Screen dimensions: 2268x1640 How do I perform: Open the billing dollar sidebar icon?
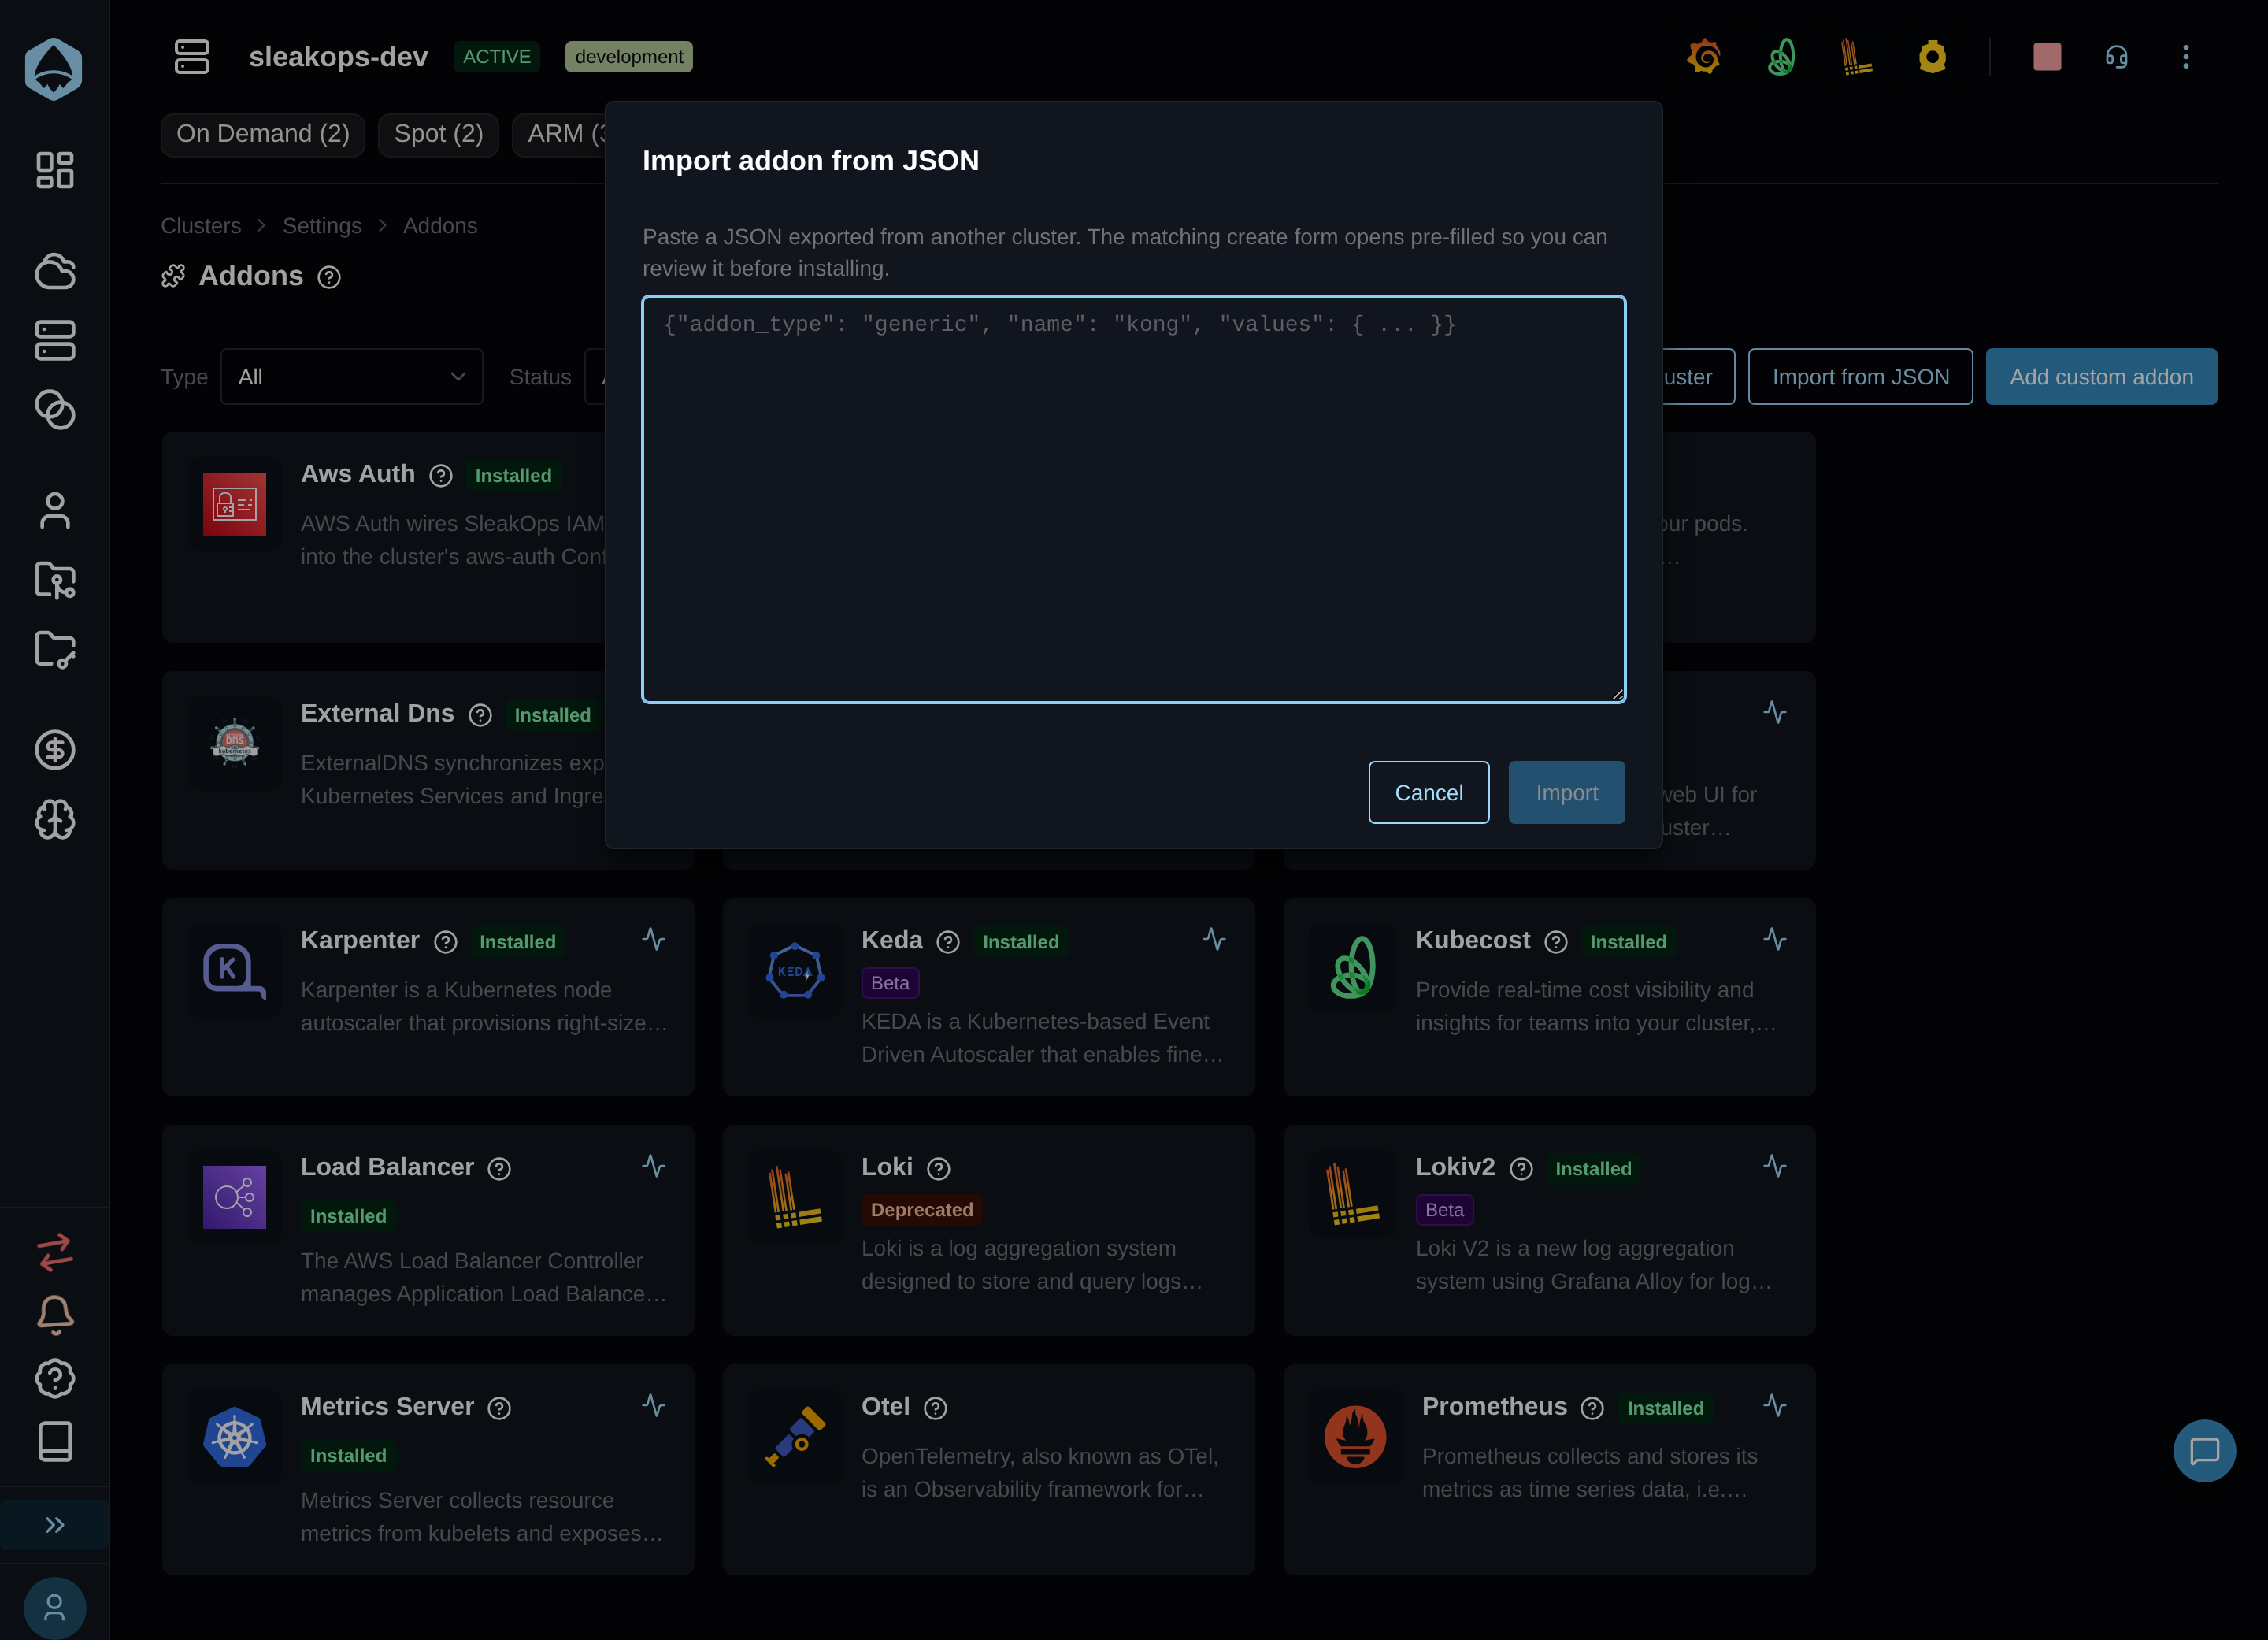pyautogui.click(x=55, y=750)
